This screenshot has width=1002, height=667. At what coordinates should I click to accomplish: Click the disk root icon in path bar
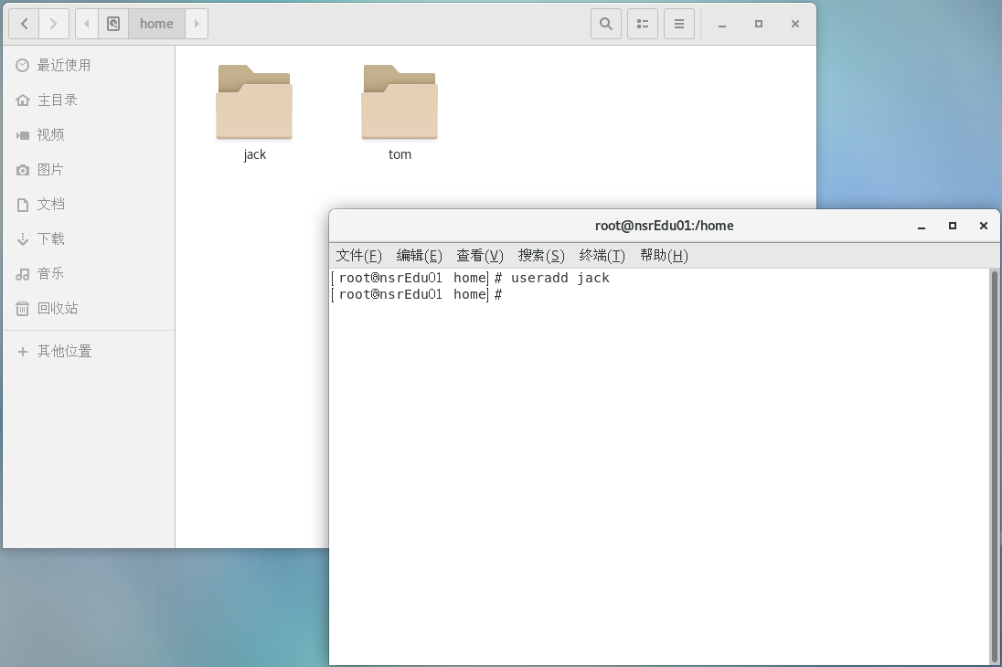[x=113, y=25]
